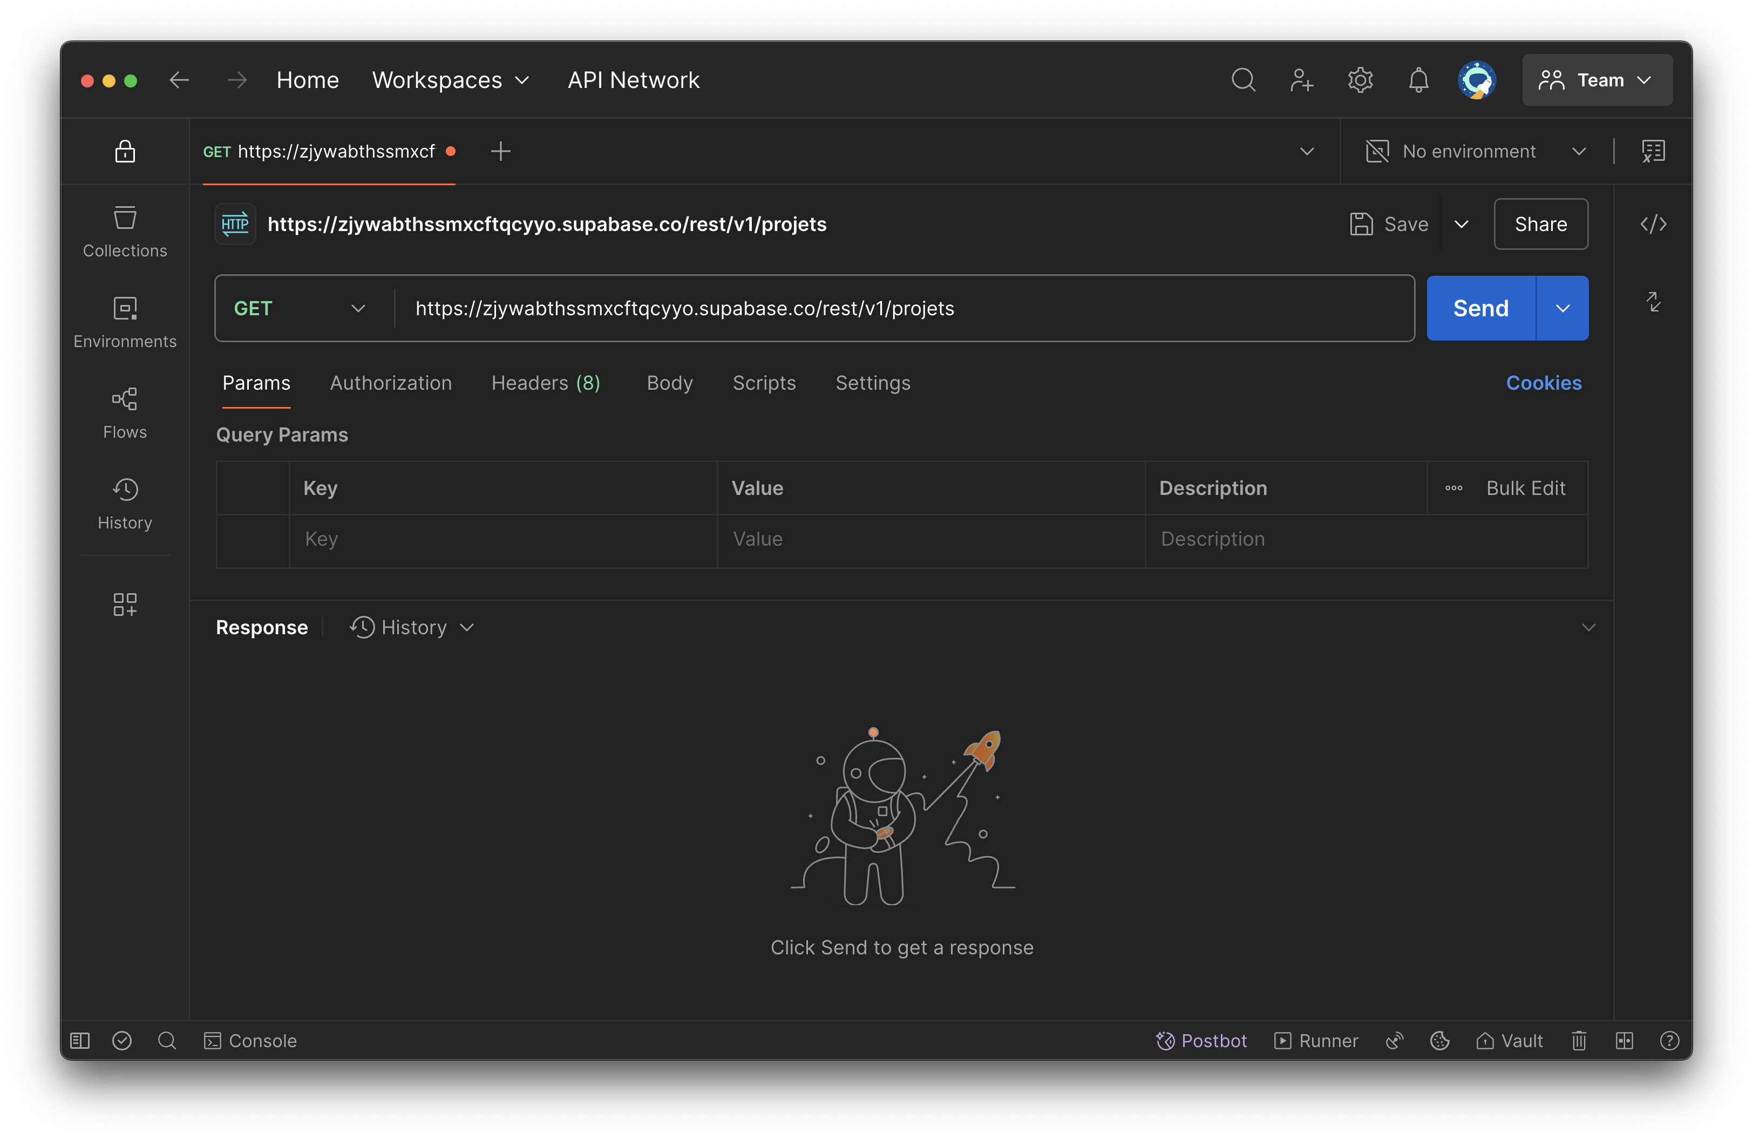Click the Save button
This screenshot has height=1140, width=1753.
click(x=1388, y=224)
